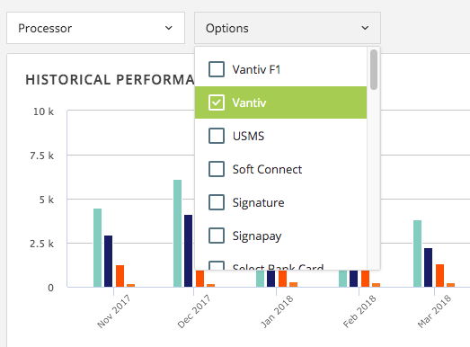Check the Signapay checkbox

tap(217, 236)
